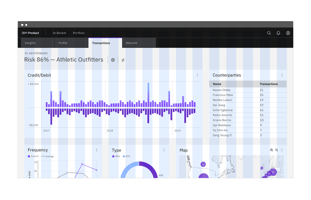Zoom in on the Map card

[272, 150]
